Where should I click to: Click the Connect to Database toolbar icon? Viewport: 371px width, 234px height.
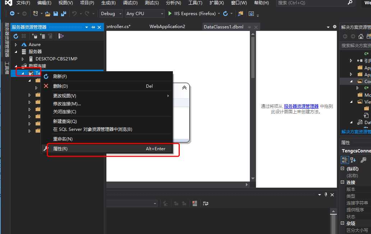pos(35,36)
